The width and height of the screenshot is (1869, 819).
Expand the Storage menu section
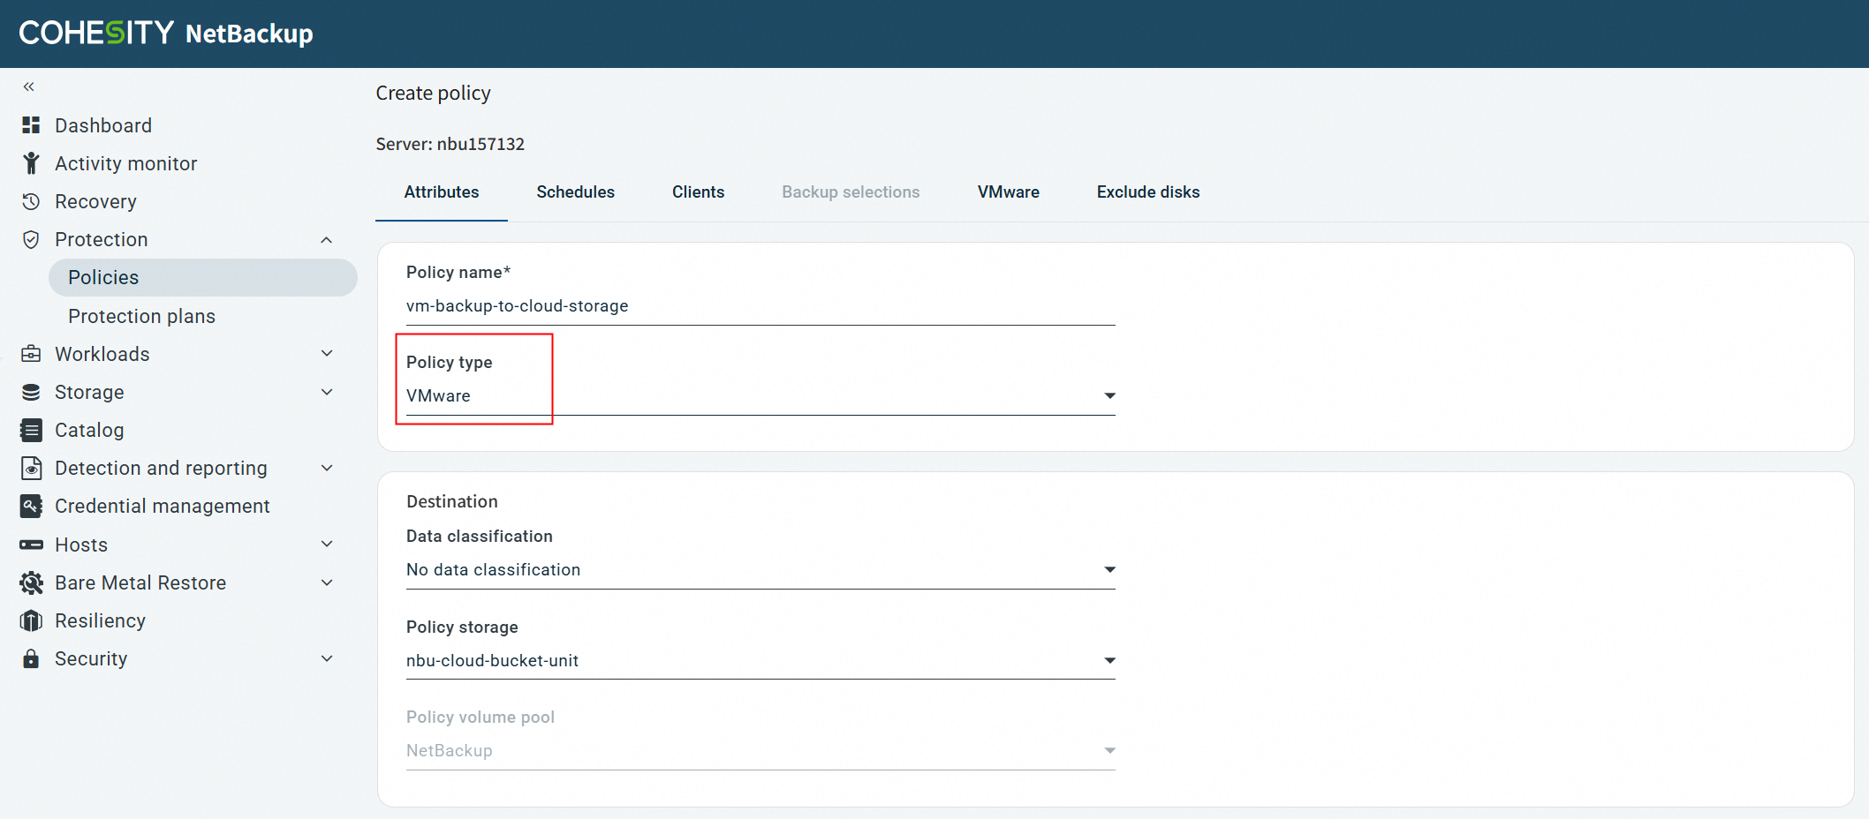pos(327,392)
